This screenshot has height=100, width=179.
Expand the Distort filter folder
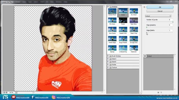108,59
